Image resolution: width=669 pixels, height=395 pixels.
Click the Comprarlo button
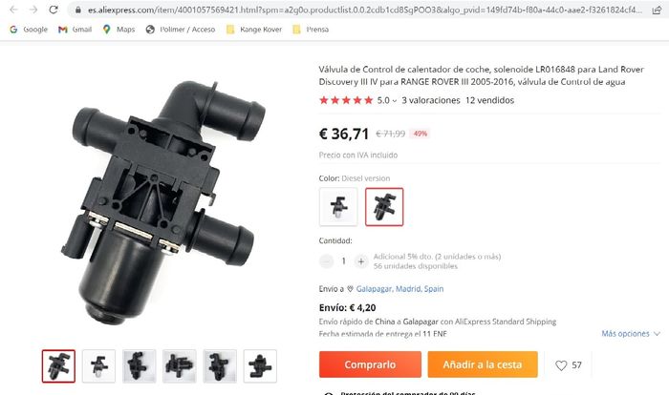pos(370,364)
